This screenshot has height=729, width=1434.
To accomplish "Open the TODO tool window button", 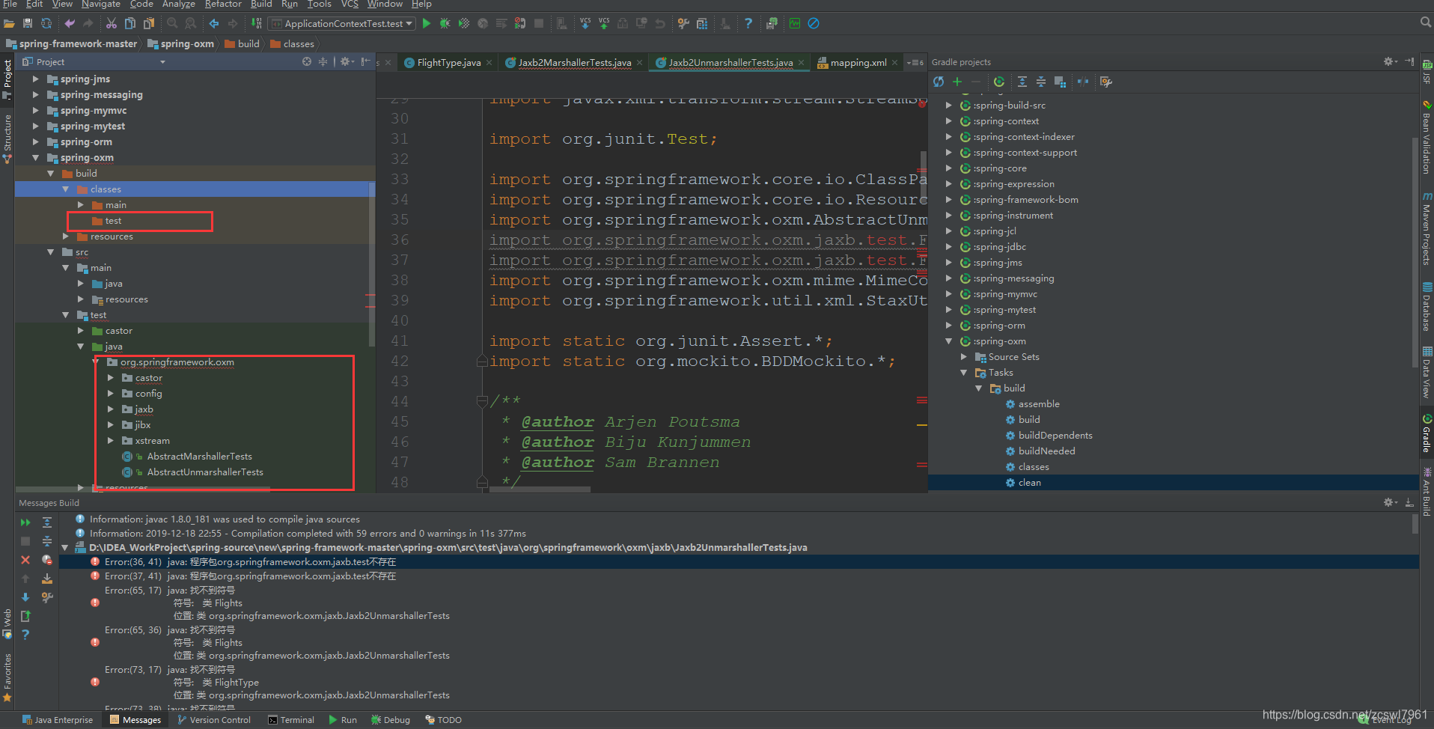I will pos(443,720).
